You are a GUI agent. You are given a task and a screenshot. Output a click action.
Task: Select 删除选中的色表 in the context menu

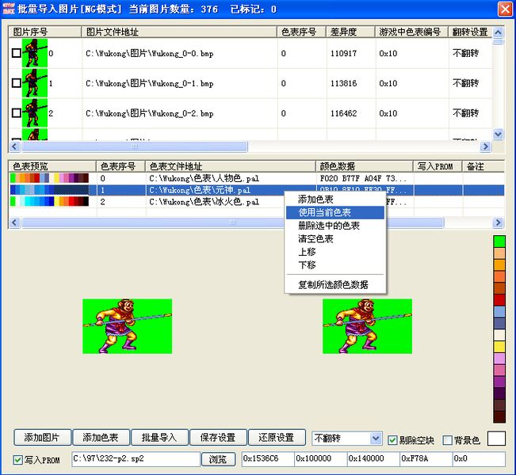pos(328,226)
